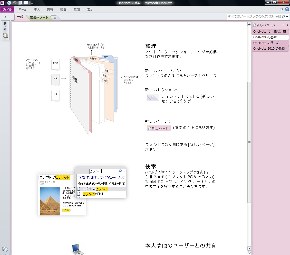Open the 表示 ribbon tab
The height and width of the screenshot is (255, 290).
[90, 10]
